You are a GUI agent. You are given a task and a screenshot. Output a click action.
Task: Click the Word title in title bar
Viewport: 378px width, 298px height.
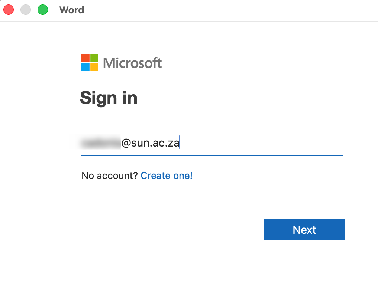pyautogui.click(x=72, y=10)
